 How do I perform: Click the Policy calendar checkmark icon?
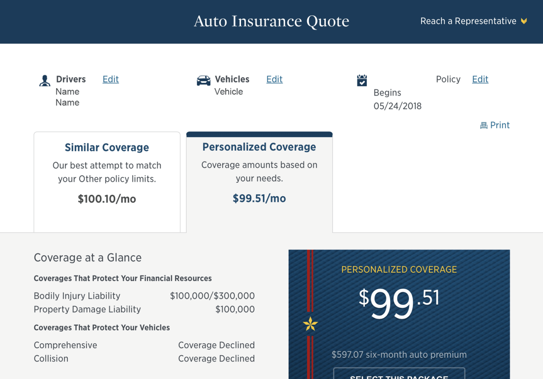[361, 80]
